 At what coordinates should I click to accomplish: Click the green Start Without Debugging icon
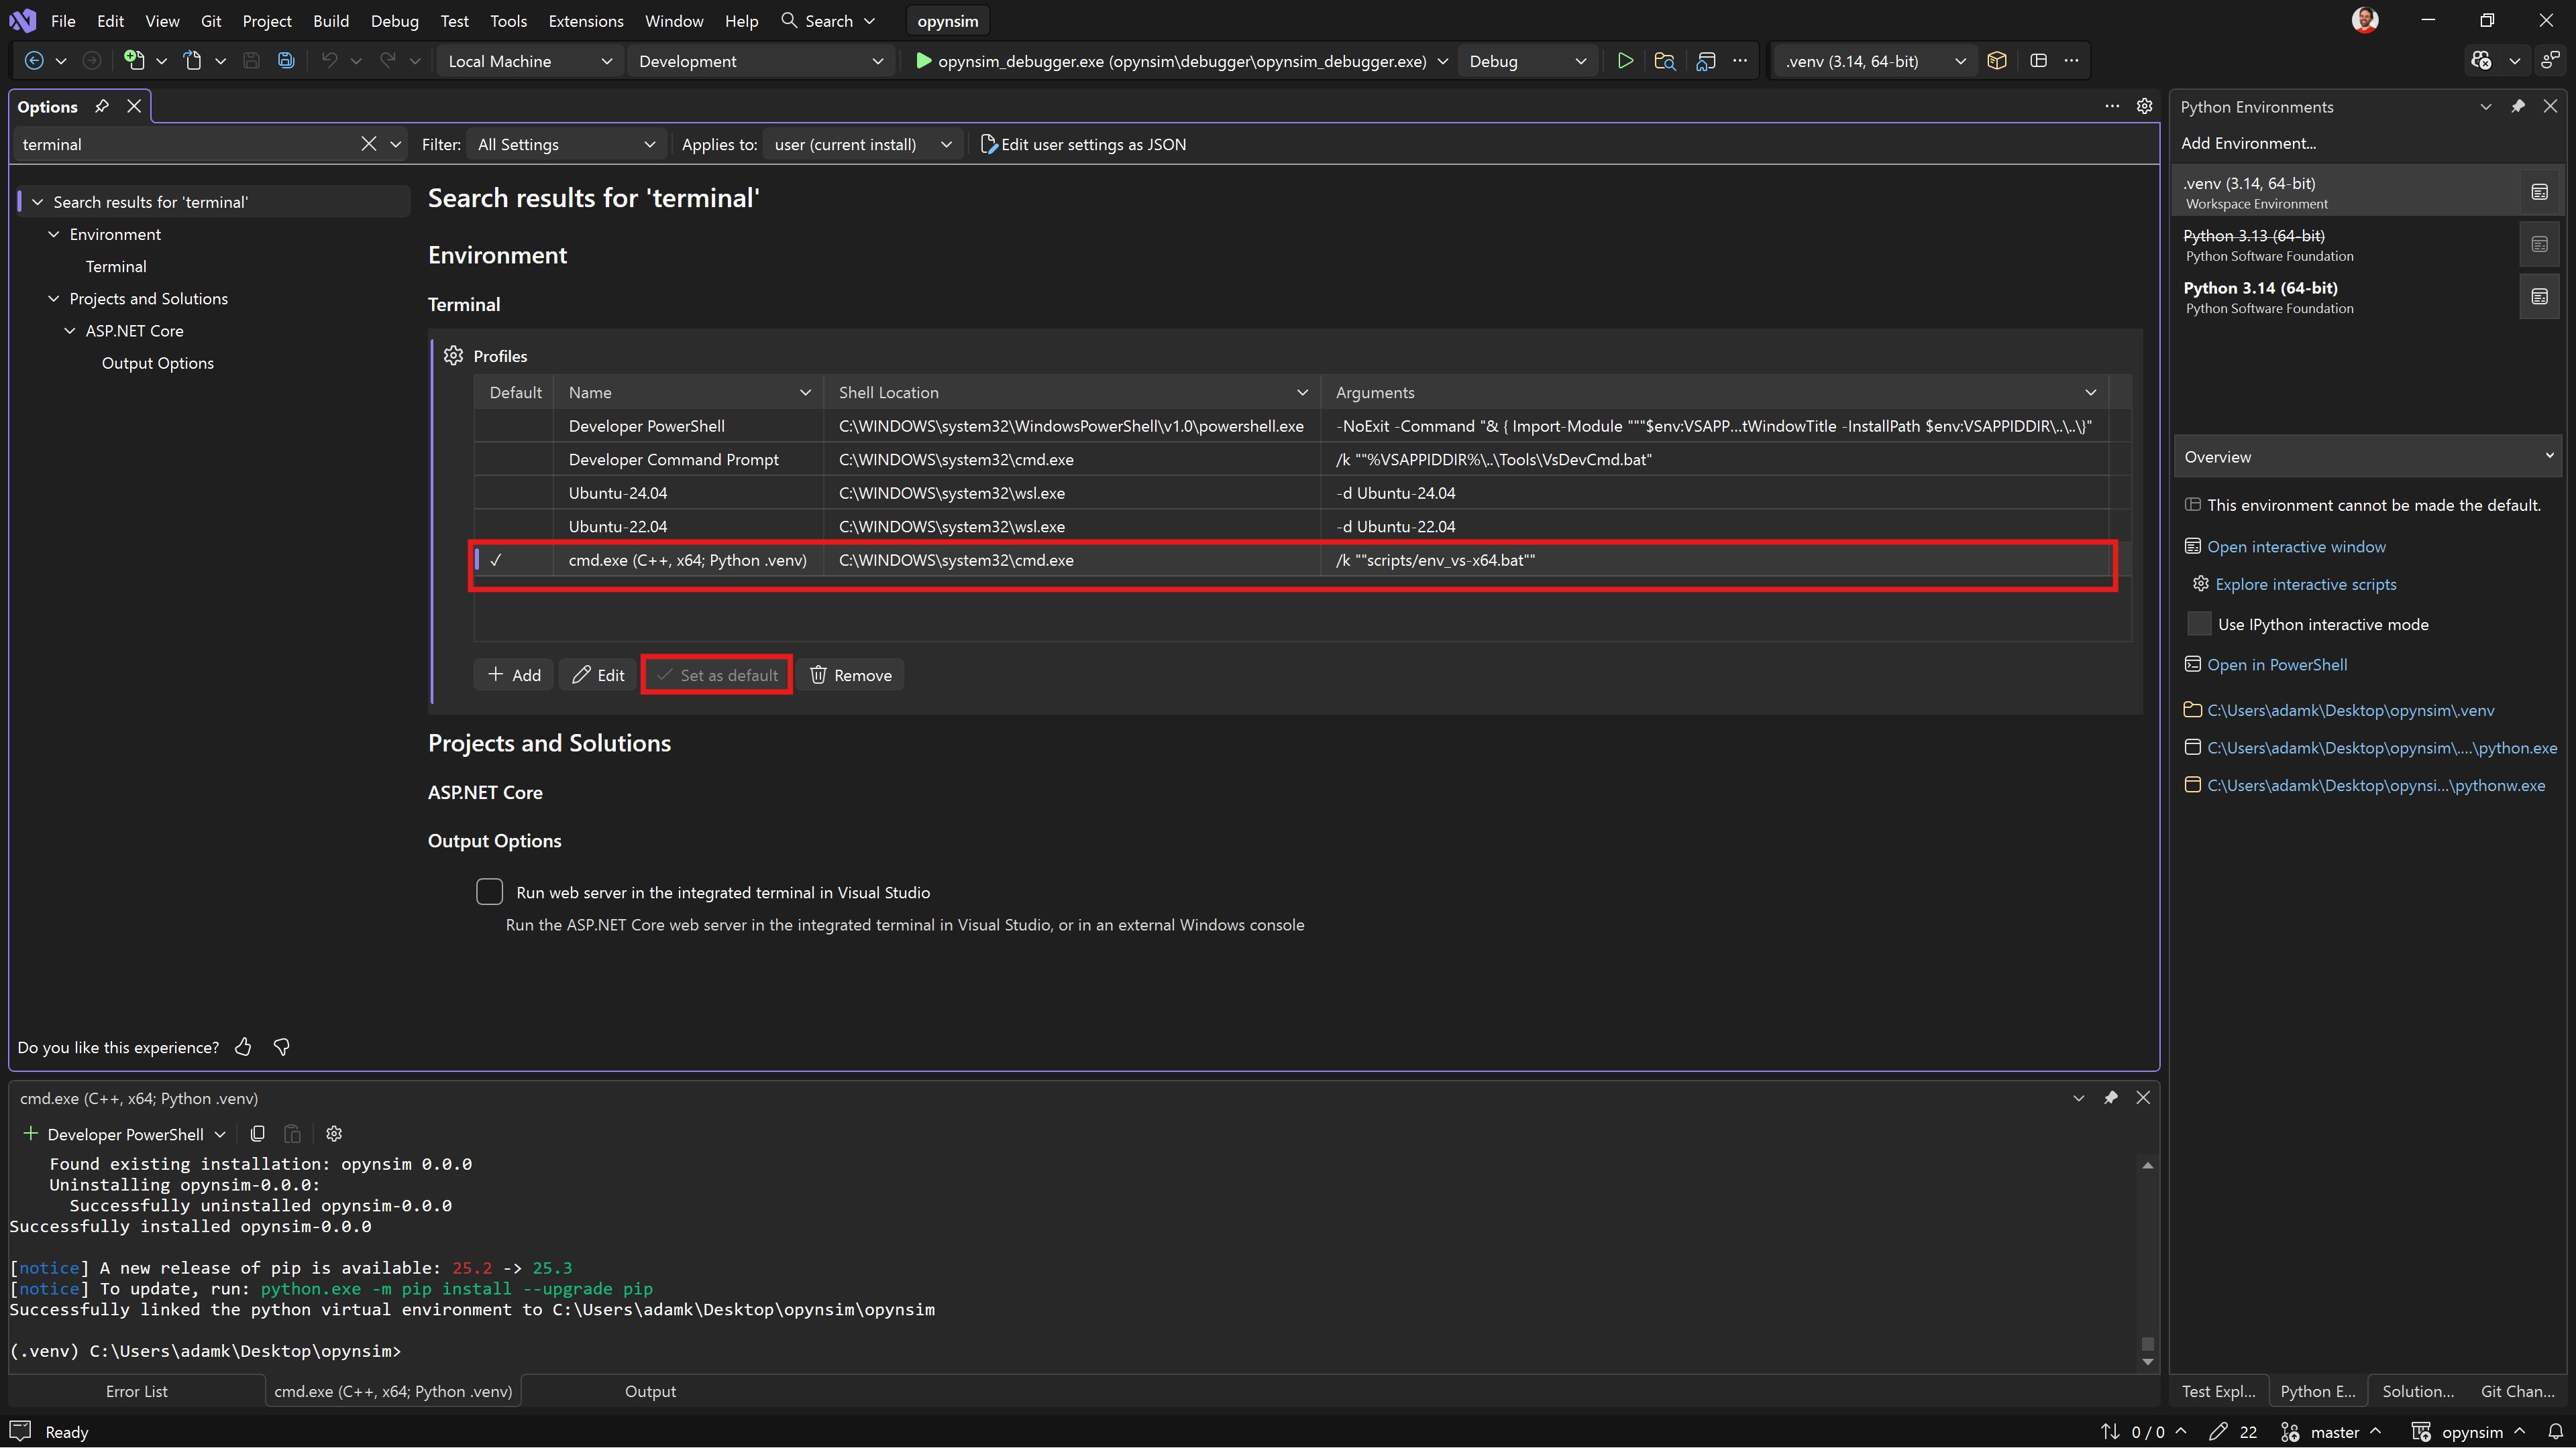coord(1625,61)
